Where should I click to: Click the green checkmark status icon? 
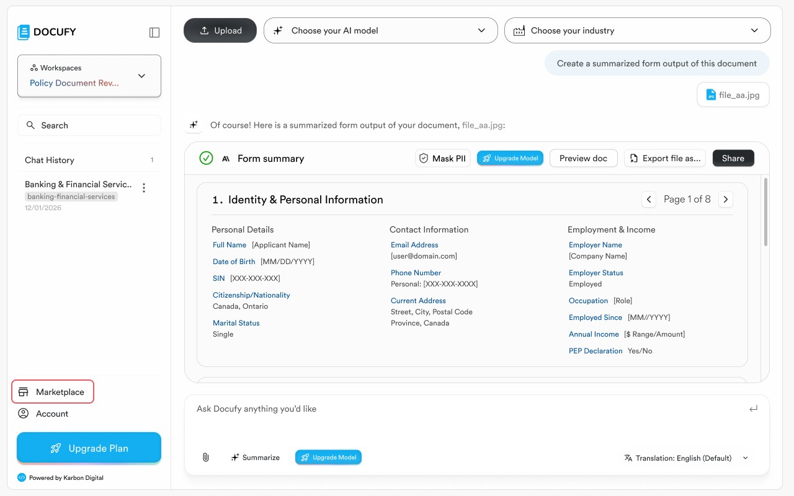coord(207,158)
